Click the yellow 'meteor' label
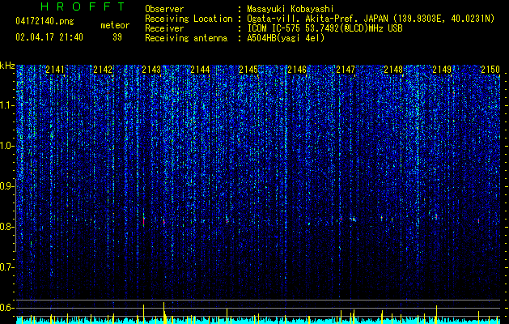509x324 pixels. click(x=115, y=25)
